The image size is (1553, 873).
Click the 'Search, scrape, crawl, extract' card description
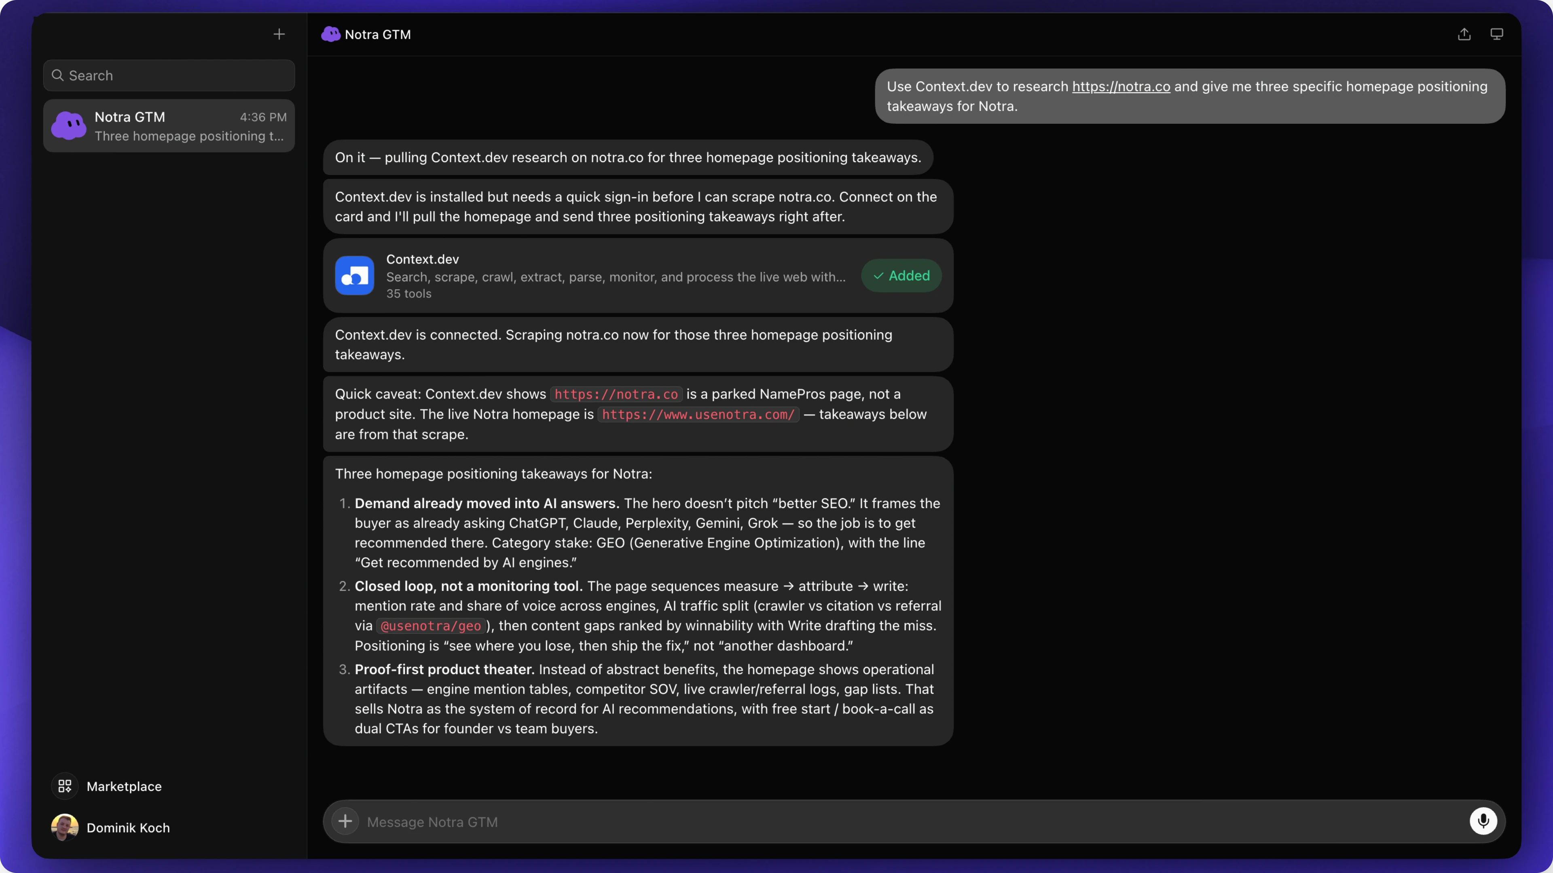tap(616, 277)
